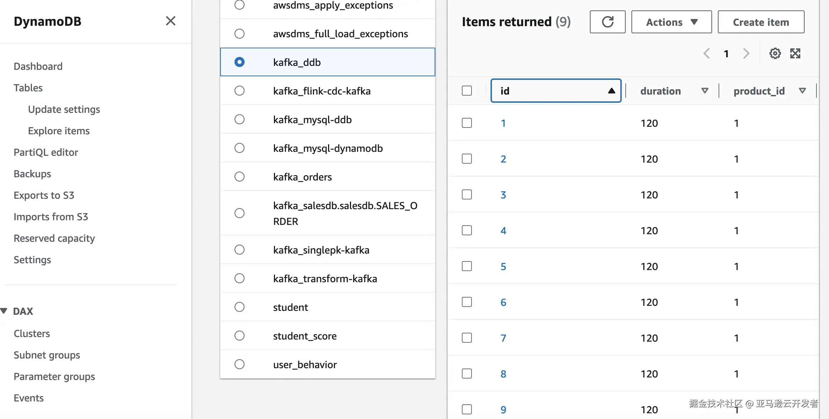Open PartiQL editor from sidebar
The height and width of the screenshot is (419, 829).
click(46, 153)
